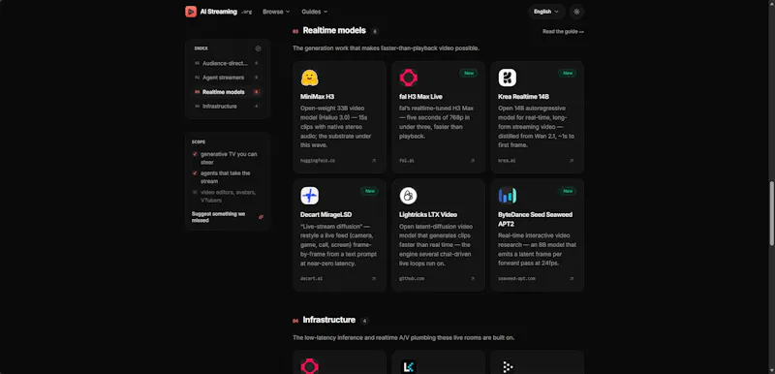Click the 'Decart MirageLSD' card title
Image resolution: width=775 pixels, height=374 pixels.
325,215
